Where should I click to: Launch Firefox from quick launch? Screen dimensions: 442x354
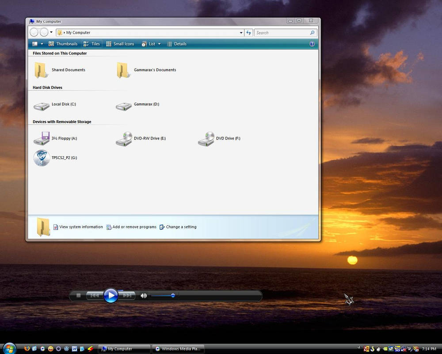[27, 349]
